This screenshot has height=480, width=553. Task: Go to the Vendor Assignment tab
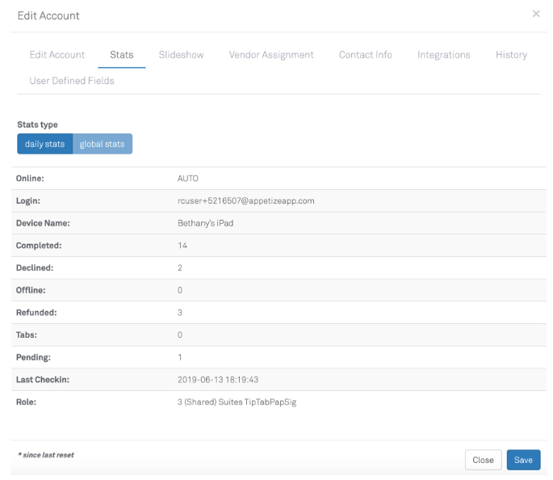coord(270,55)
